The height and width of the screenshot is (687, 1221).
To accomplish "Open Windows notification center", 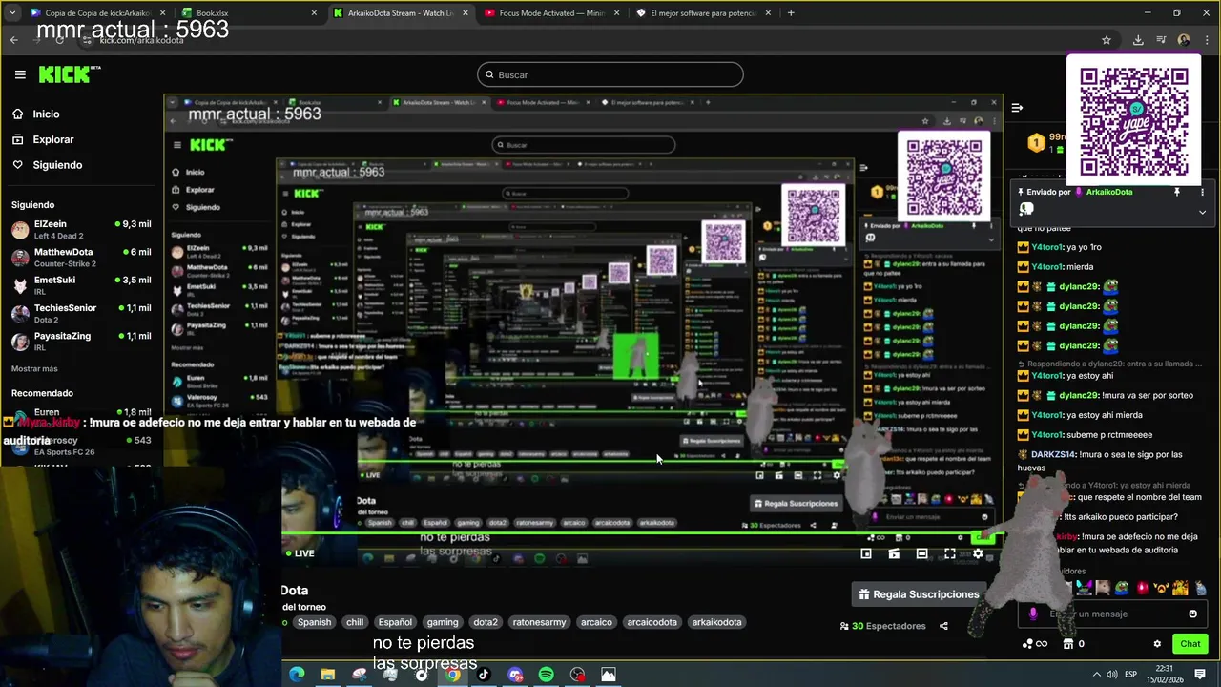I will pyautogui.click(x=1200, y=675).
